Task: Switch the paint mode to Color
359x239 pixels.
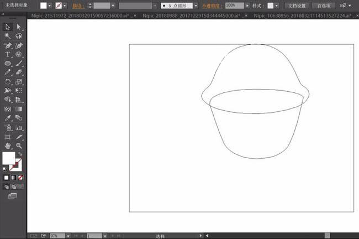Action: (x=6, y=178)
